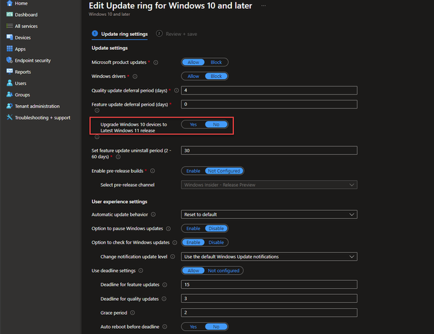Open the ellipsis menu beside page title

tap(263, 5)
